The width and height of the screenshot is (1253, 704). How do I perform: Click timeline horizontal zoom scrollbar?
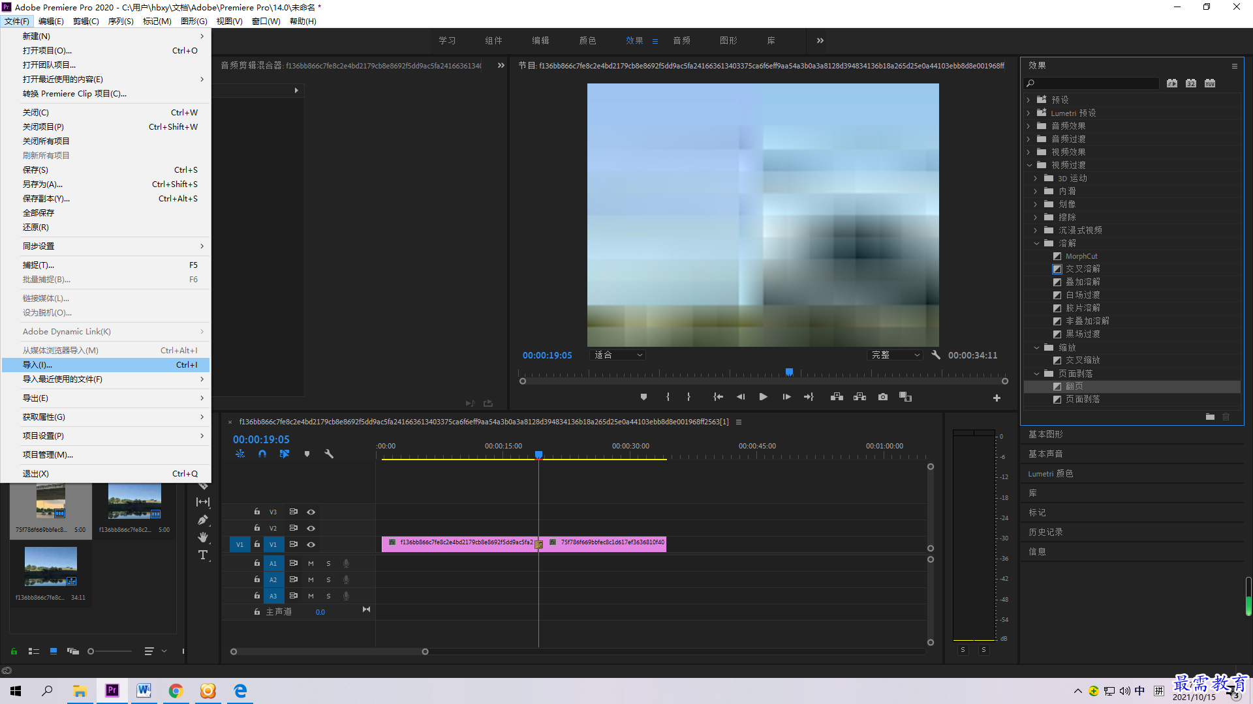tap(330, 652)
